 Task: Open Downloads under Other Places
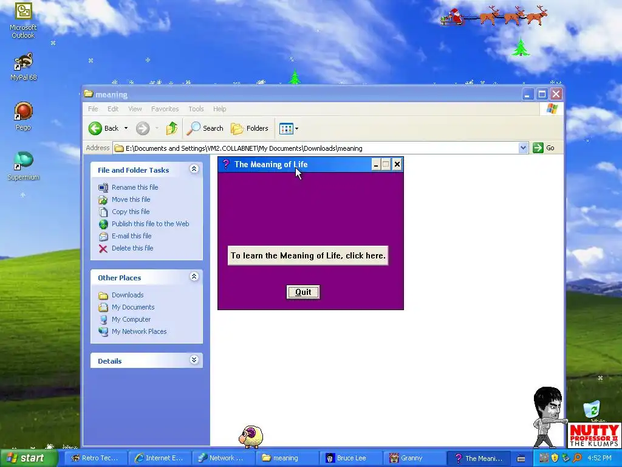click(128, 295)
